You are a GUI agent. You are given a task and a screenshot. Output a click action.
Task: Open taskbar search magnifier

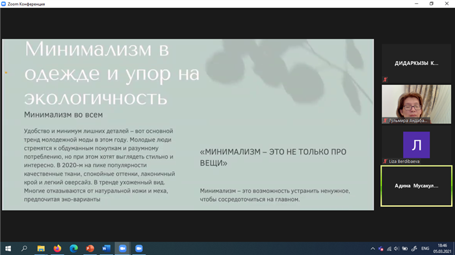tap(25, 249)
